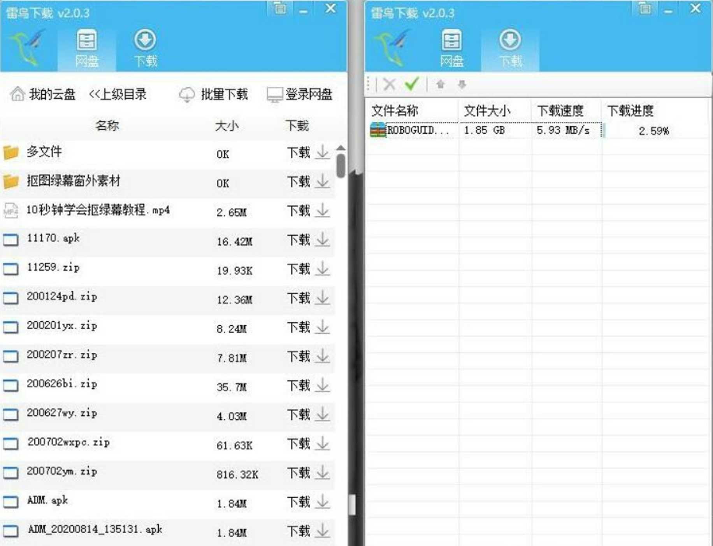Image resolution: width=713 pixels, height=546 pixels.
Task: Download 200207zr.zip file
Action: pos(308,356)
